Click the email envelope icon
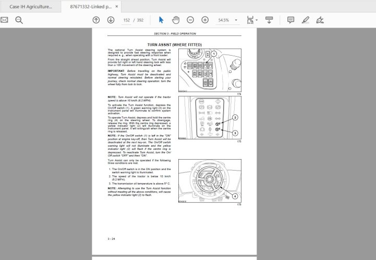This screenshot has height=260, width=376. (5, 20)
